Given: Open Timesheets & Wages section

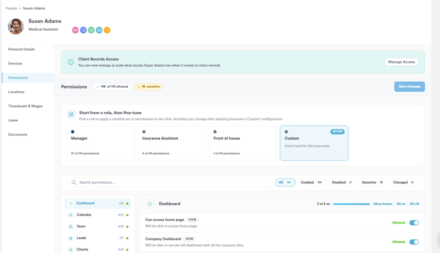Looking at the screenshot, I should pyautogui.click(x=28, y=106).
